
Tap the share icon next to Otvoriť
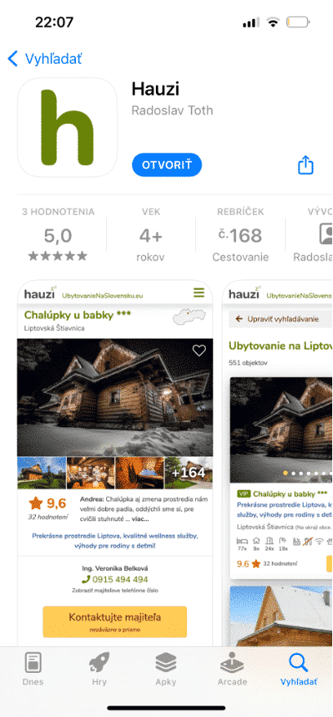pyautogui.click(x=305, y=165)
